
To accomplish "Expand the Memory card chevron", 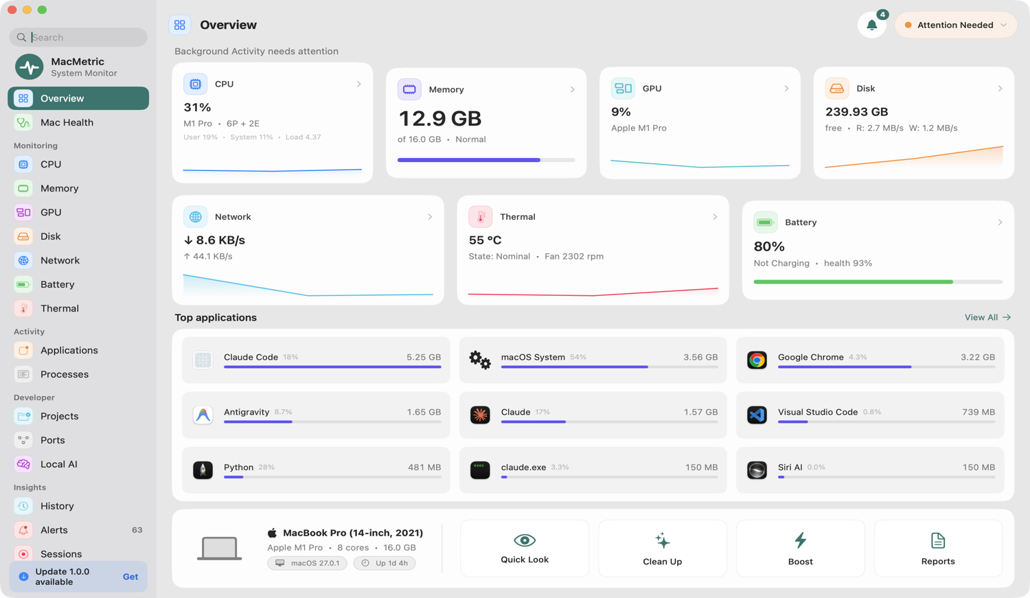I will 573,89.
